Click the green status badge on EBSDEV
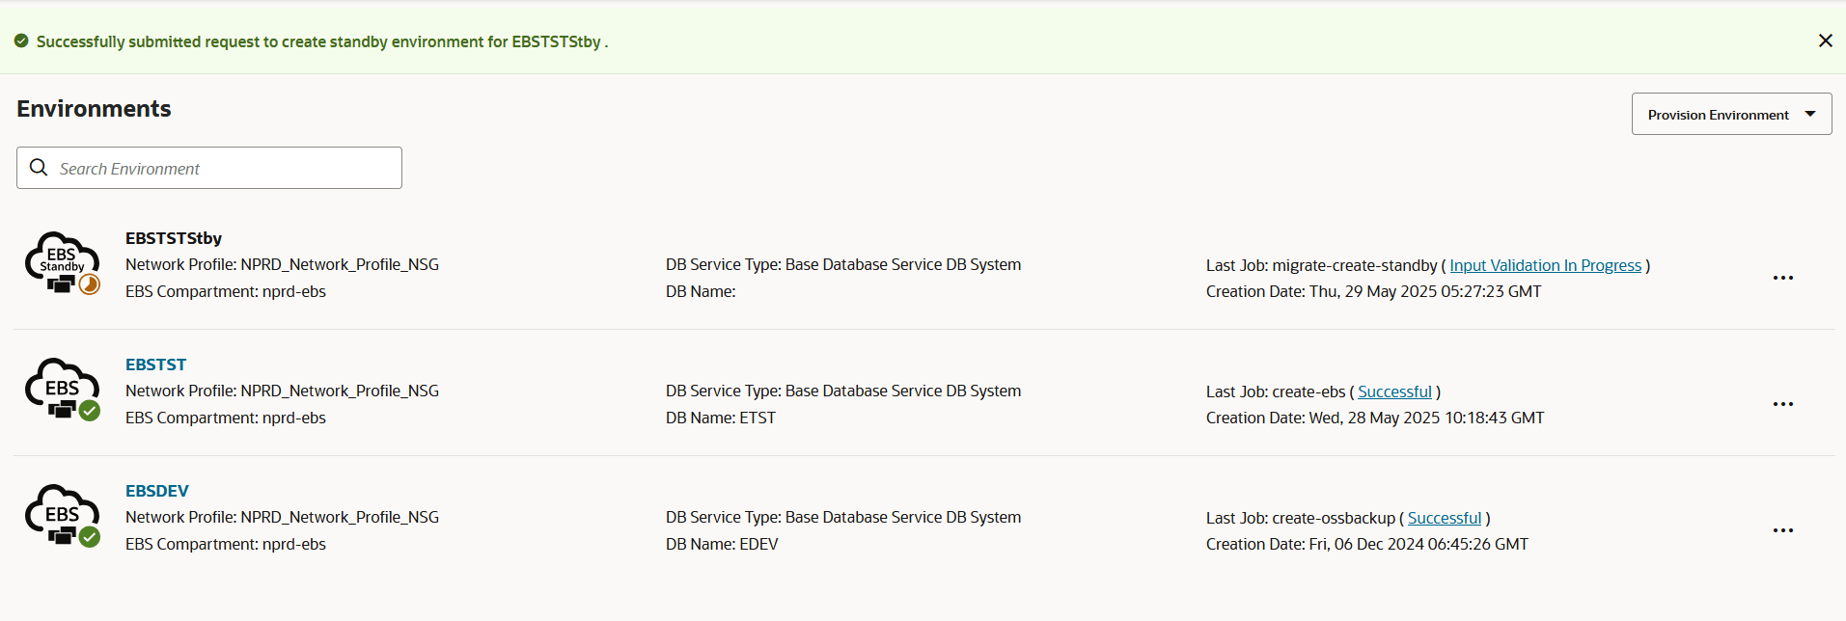 tap(90, 537)
